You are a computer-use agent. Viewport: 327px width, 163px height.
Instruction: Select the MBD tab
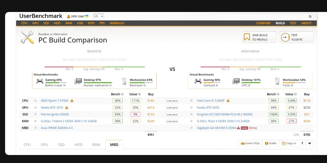114,144
